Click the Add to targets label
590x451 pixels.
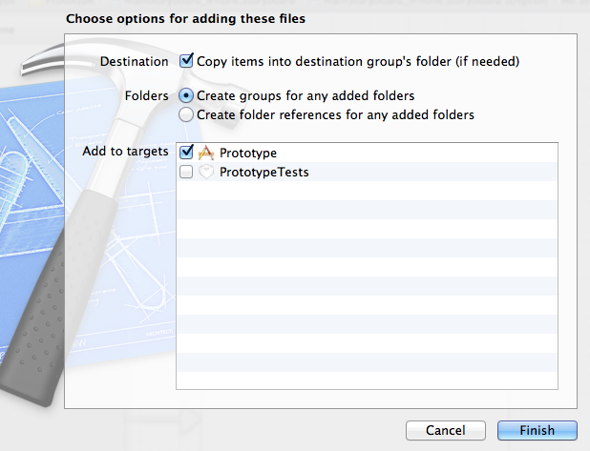point(125,151)
